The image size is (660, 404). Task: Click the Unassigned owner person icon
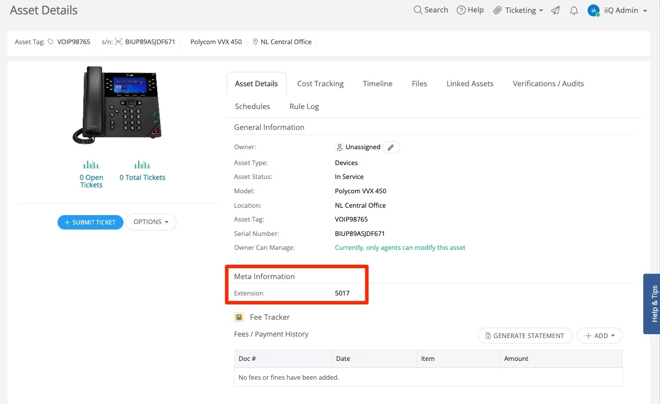point(339,147)
